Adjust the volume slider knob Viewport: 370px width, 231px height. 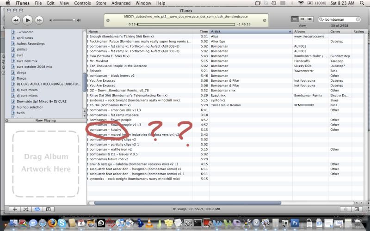coord(74,20)
